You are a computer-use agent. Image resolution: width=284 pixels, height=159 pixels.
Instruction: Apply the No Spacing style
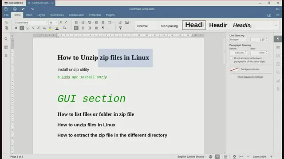click(170, 25)
